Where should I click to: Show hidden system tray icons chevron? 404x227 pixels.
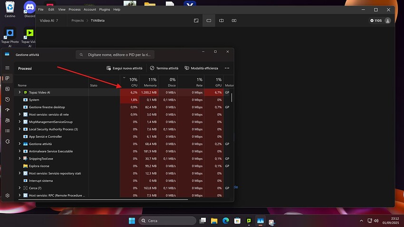361,220
